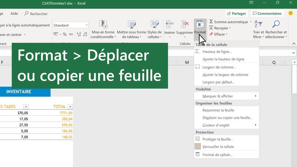The width and height of the screenshot is (297, 167).
Task: Click the percent style icon
Action: click(x=65, y=34)
